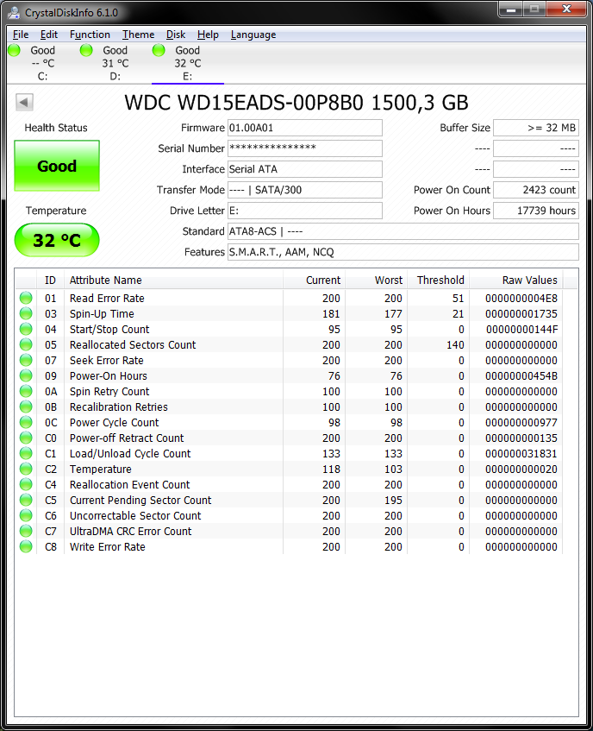The height and width of the screenshot is (731, 593).
Task: Click status circle of Power-off Retract Count row
Action: coord(26,438)
